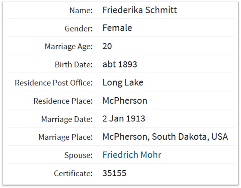This screenshot has width=241, height=188.
Task: Select the Long Lake post office value
Action: tap(123, 83)
